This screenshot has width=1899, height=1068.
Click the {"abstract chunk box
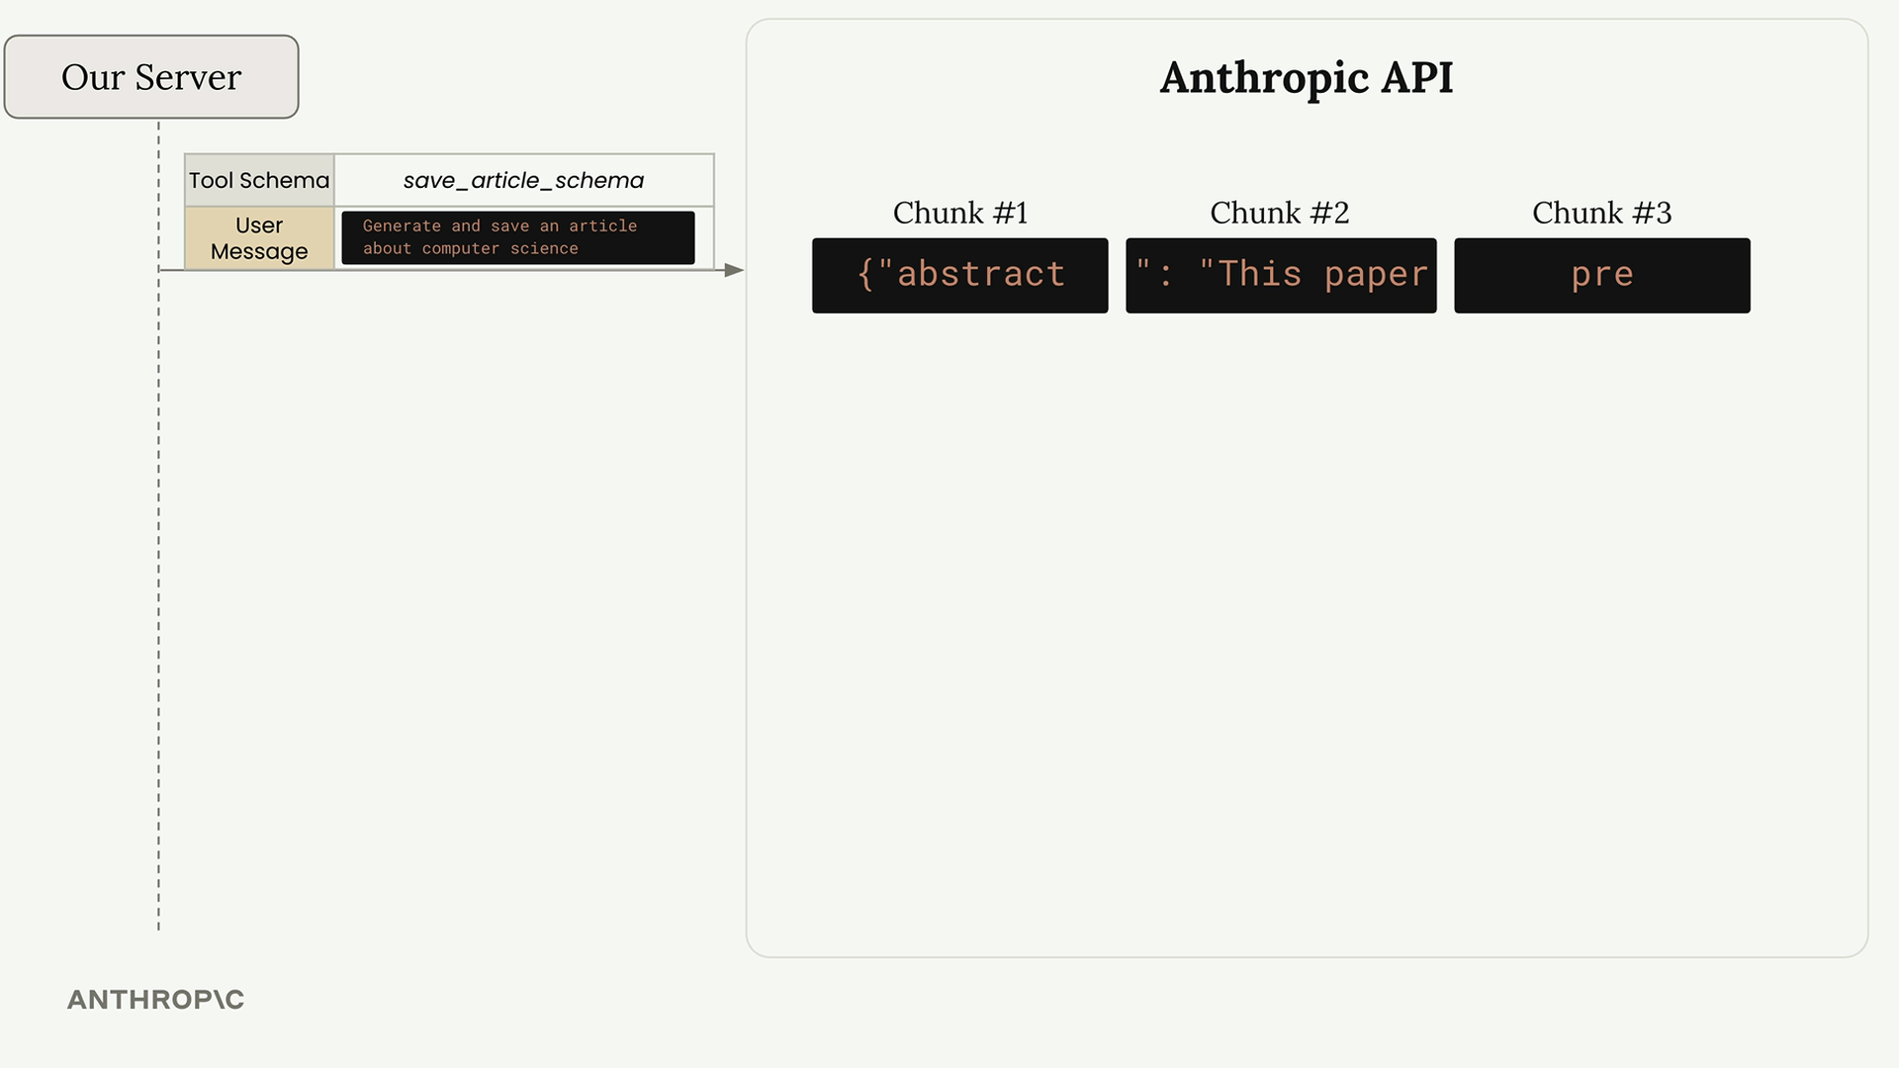tap(959, 275)
